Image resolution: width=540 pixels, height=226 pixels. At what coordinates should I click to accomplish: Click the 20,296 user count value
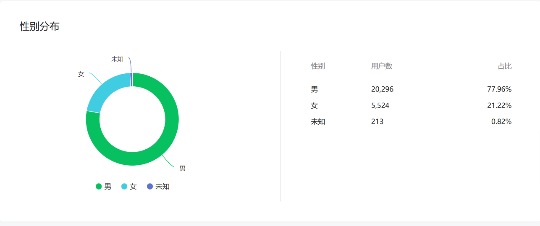click(x=382, y=89)
